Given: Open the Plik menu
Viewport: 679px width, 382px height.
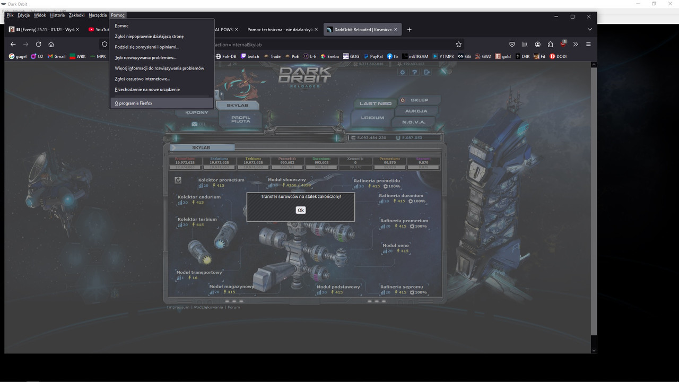Looking at the screenshot, I should pyautogui.click(x=10, y=15).
